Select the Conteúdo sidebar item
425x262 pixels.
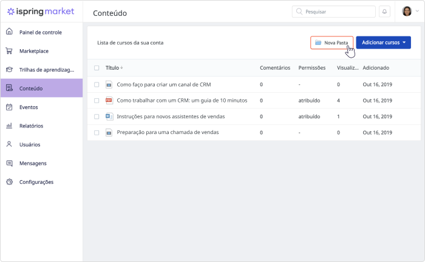41,88
